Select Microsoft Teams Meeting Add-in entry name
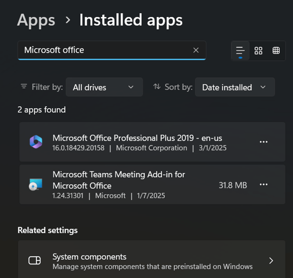The height and width of the screenshot is (278, 293). 119,180
